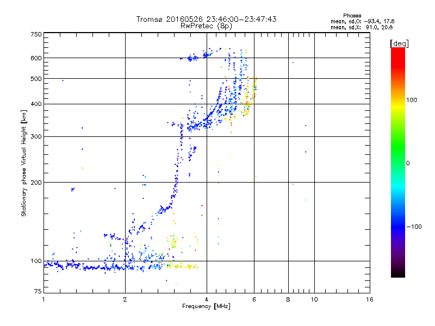Viewport: 435px width, 326px height.
Task: Click the 'mean, sd,O: -93.4, 17.8' statistic
Action: (362, 21)
